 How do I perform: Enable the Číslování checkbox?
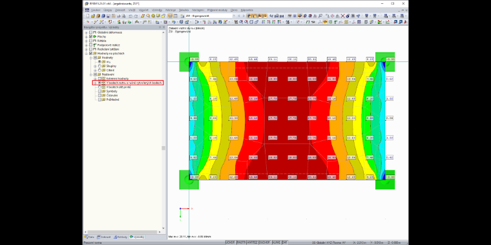click(x=99, y=95)
